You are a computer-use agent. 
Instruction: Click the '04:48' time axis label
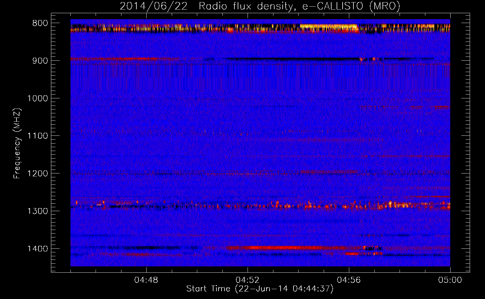click(146, 280)
